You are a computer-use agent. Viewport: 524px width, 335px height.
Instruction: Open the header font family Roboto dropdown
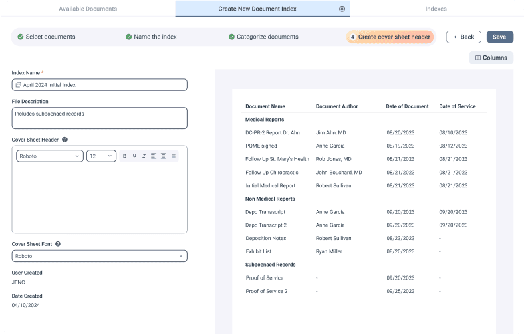pos(49,156)
